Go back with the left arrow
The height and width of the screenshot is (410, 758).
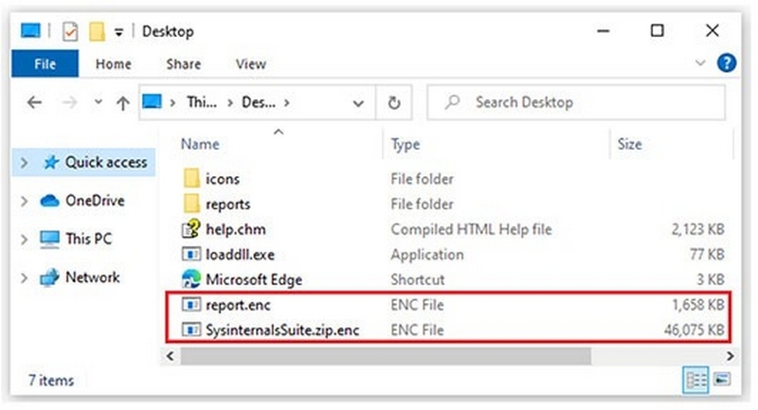[x=35, y=102]
